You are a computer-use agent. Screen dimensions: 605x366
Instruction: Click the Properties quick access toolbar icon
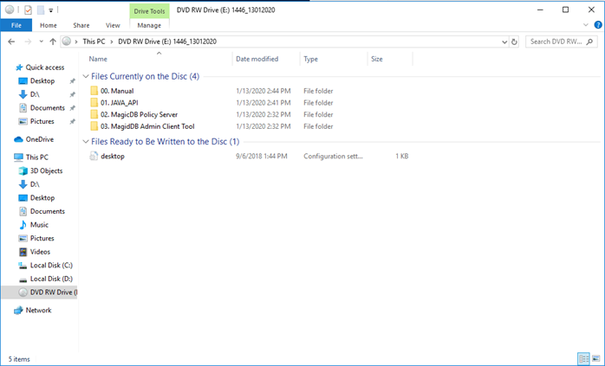pyautogui.click(x=28, y=10)
